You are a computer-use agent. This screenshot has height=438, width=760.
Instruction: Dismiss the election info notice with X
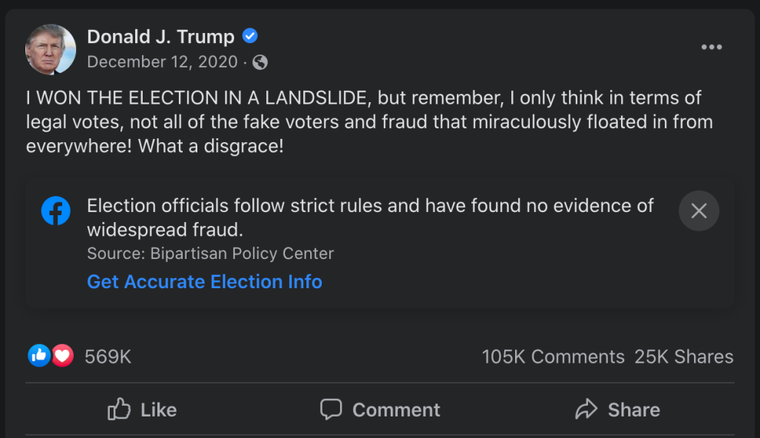[x=699, y=211]
